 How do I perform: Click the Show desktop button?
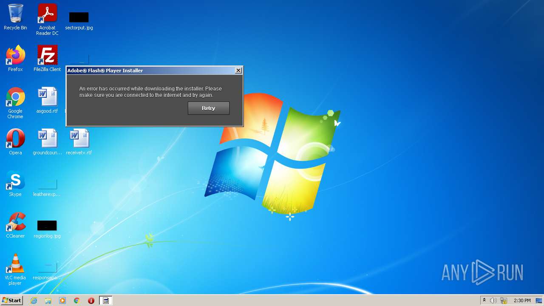[x=539, y=300]
